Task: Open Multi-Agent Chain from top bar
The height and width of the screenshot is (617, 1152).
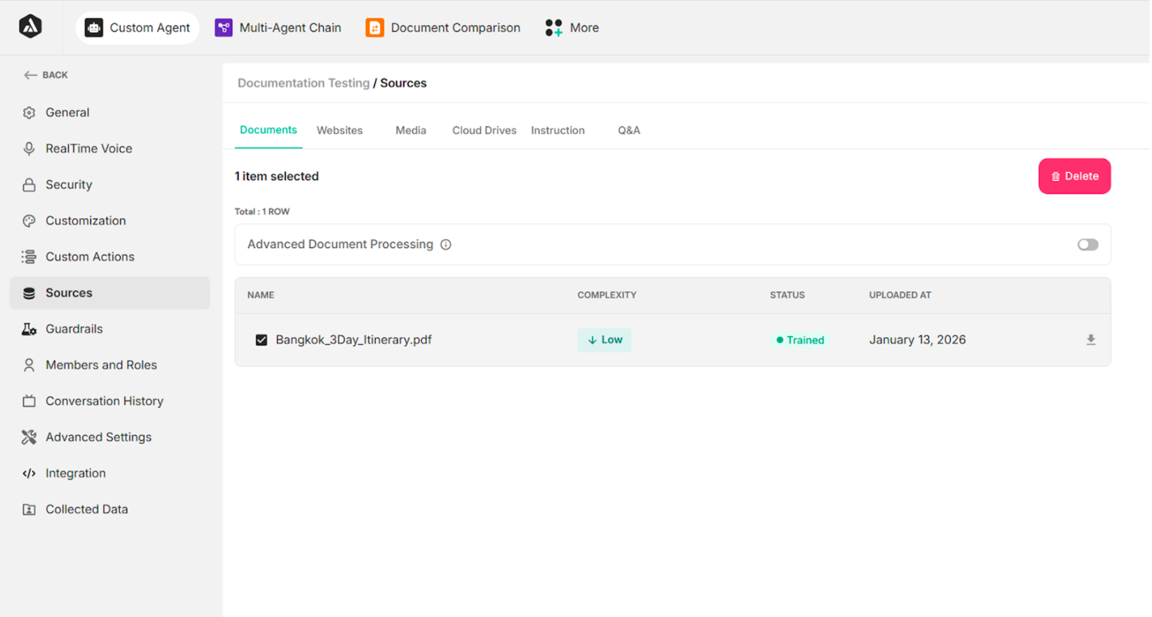Action: pos(278,28)
